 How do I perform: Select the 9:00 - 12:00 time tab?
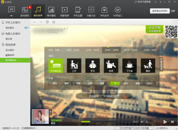73,50
